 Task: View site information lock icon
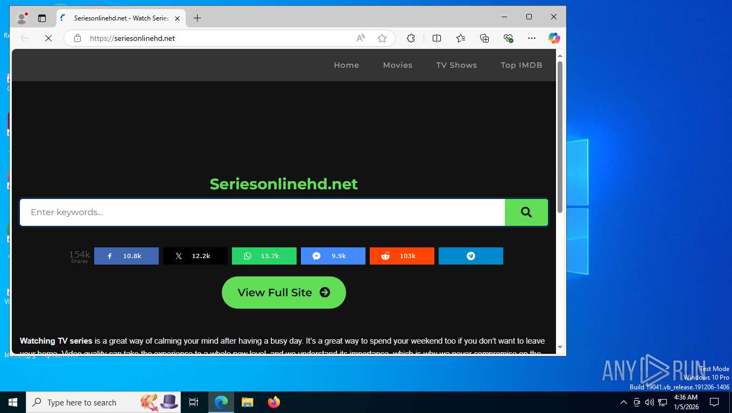pyautogui.click(x=78, y=38)
